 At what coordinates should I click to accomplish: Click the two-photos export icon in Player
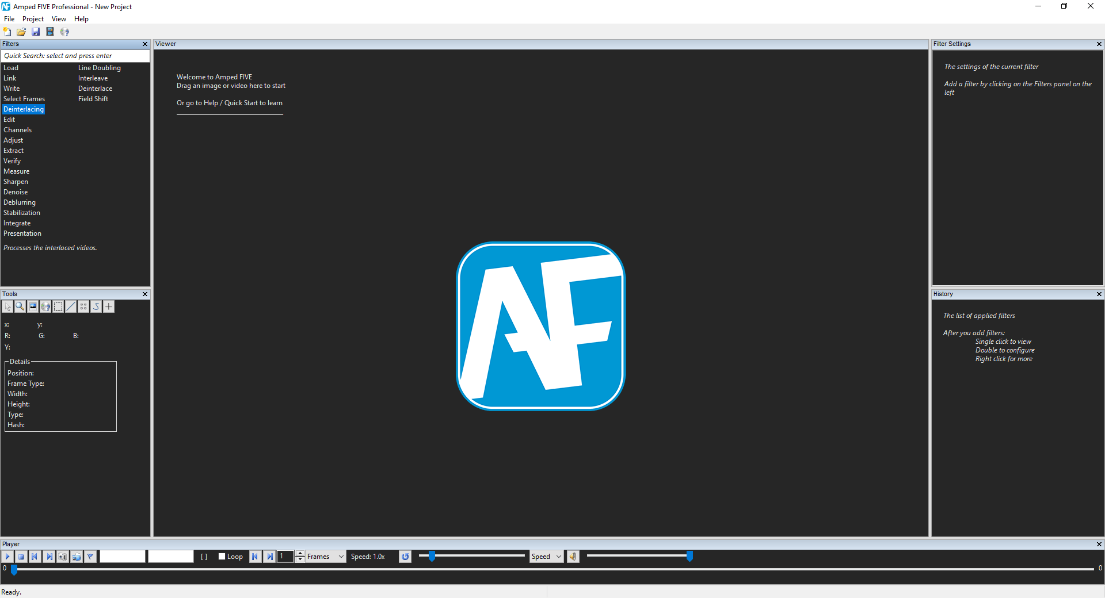(x=77, y=557)
